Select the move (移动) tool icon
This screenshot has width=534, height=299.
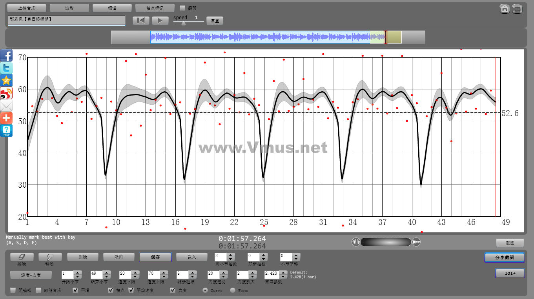pyautogui.click(x=50, y=257)
